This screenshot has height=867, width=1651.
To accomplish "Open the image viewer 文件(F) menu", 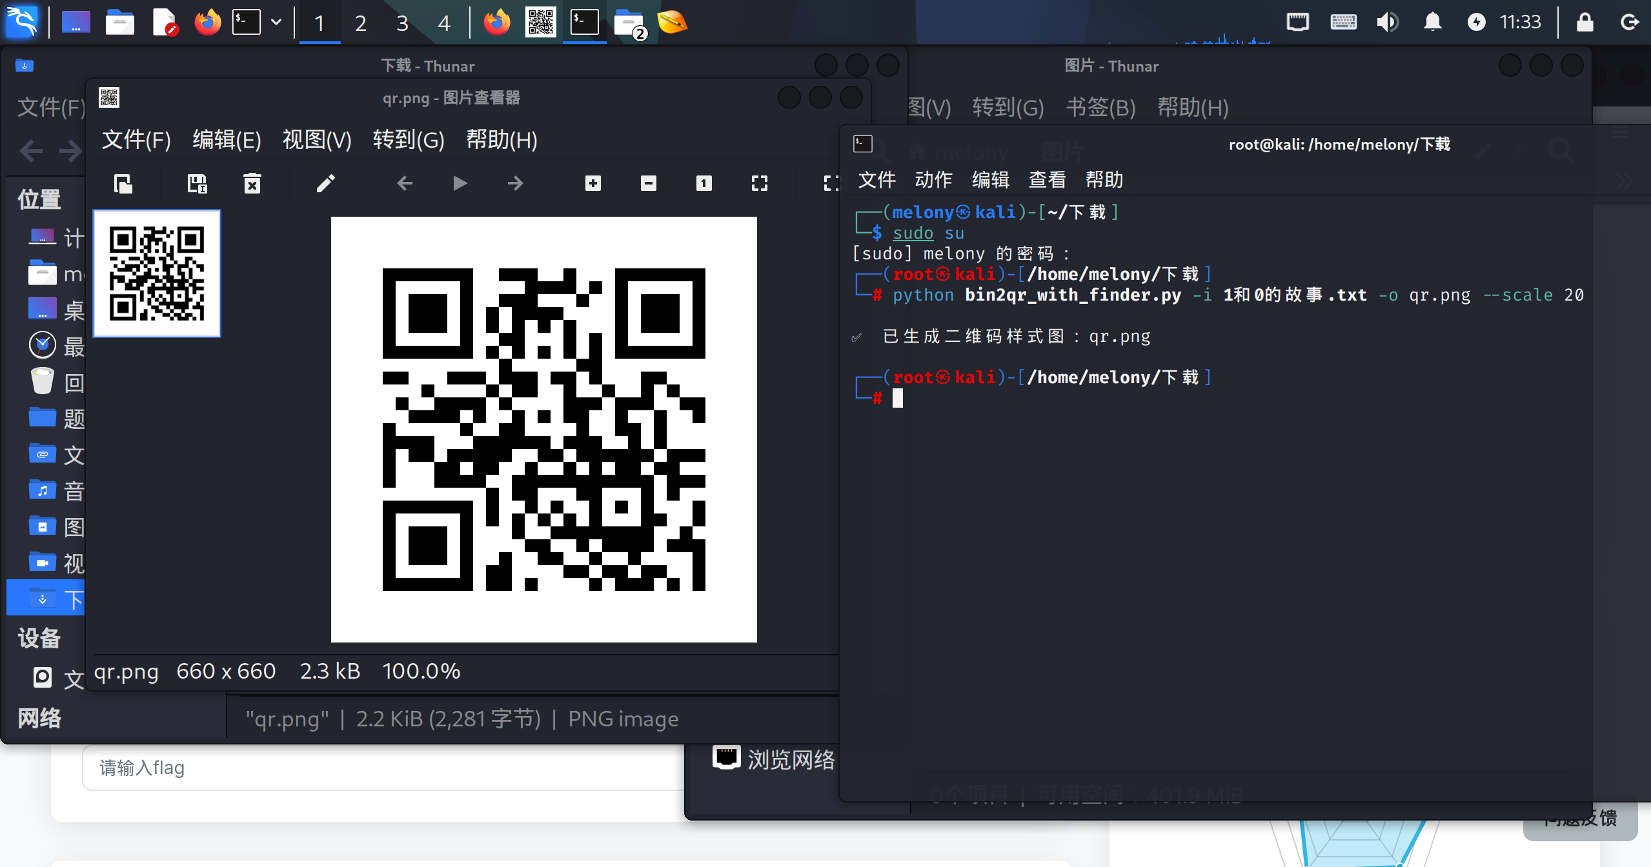I will [136, 139].
